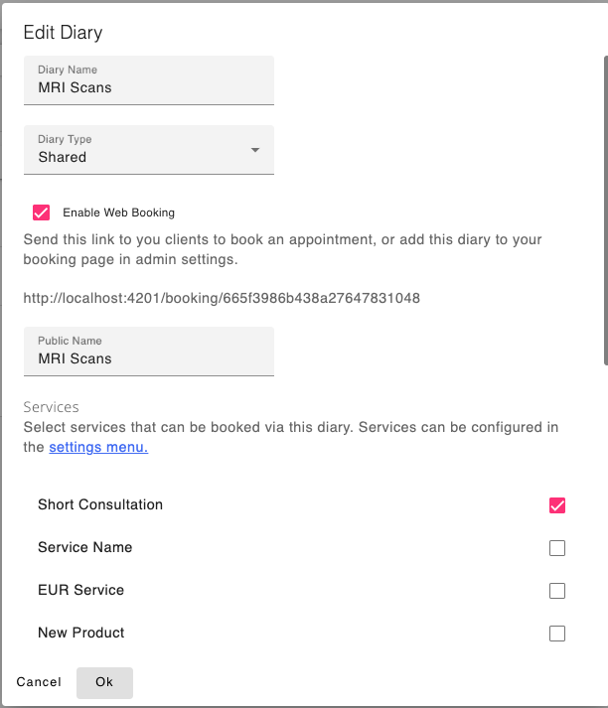This screenshot has height=708, width=608.
Task: Confirm with the Ok button
Action: 104,682
